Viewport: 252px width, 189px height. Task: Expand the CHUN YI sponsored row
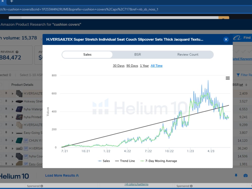pyautogui.click(x=13, y=141)
